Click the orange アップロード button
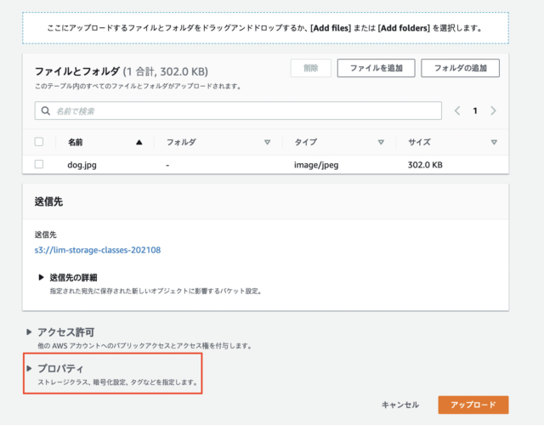The height and width of the screenshot is (425, 544). (x=473, y=405)
